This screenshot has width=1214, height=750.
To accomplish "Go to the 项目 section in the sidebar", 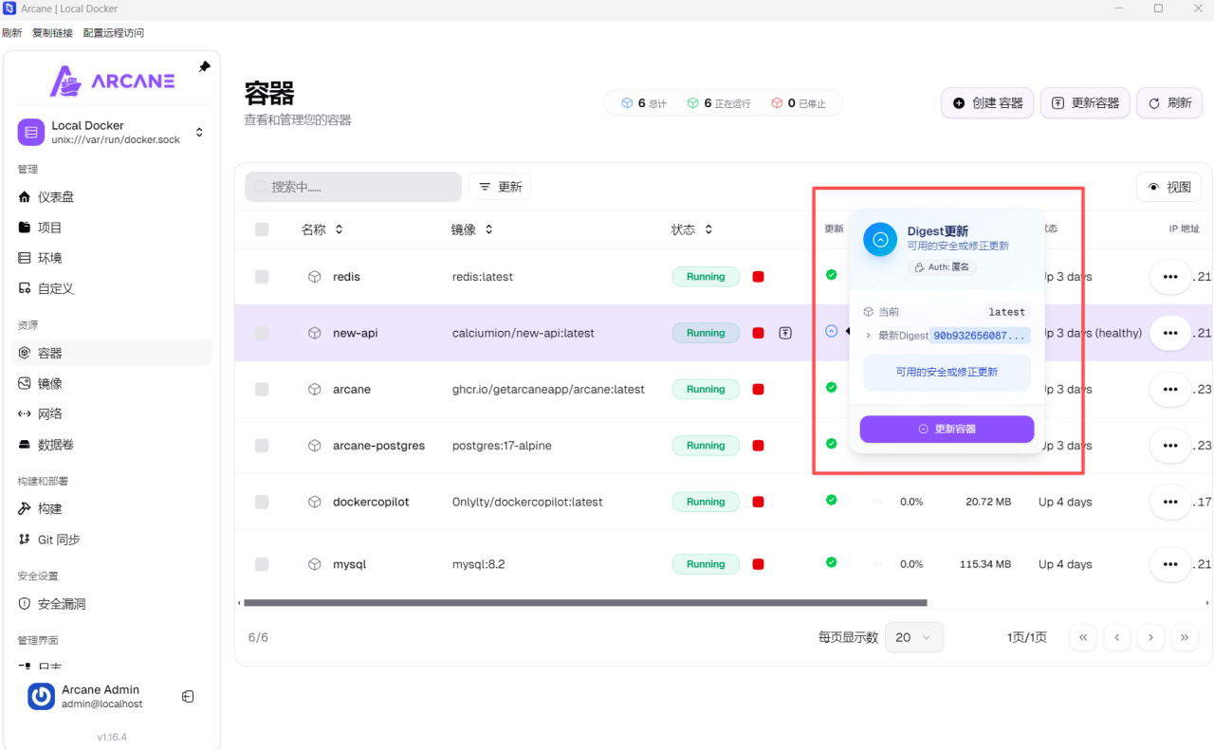I will [112, 228].
